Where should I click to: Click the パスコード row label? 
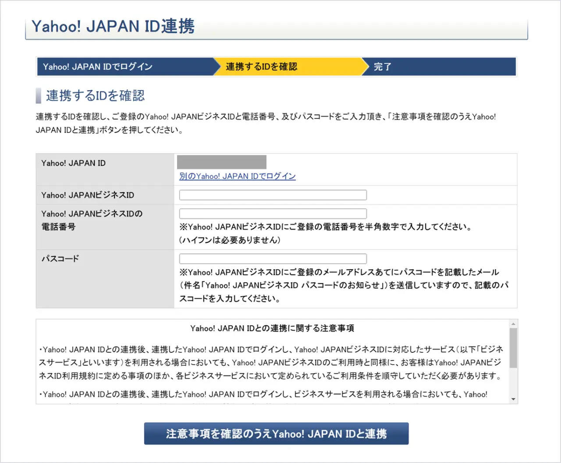tap(60, 259)
